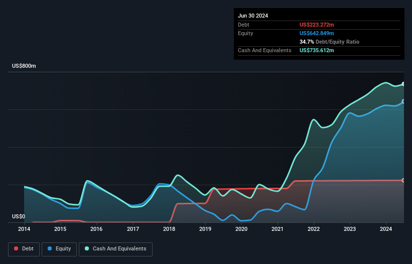Click the 2023 x-axis label
The height and width of the screenshot is (264, 412).
click(350, 229)
